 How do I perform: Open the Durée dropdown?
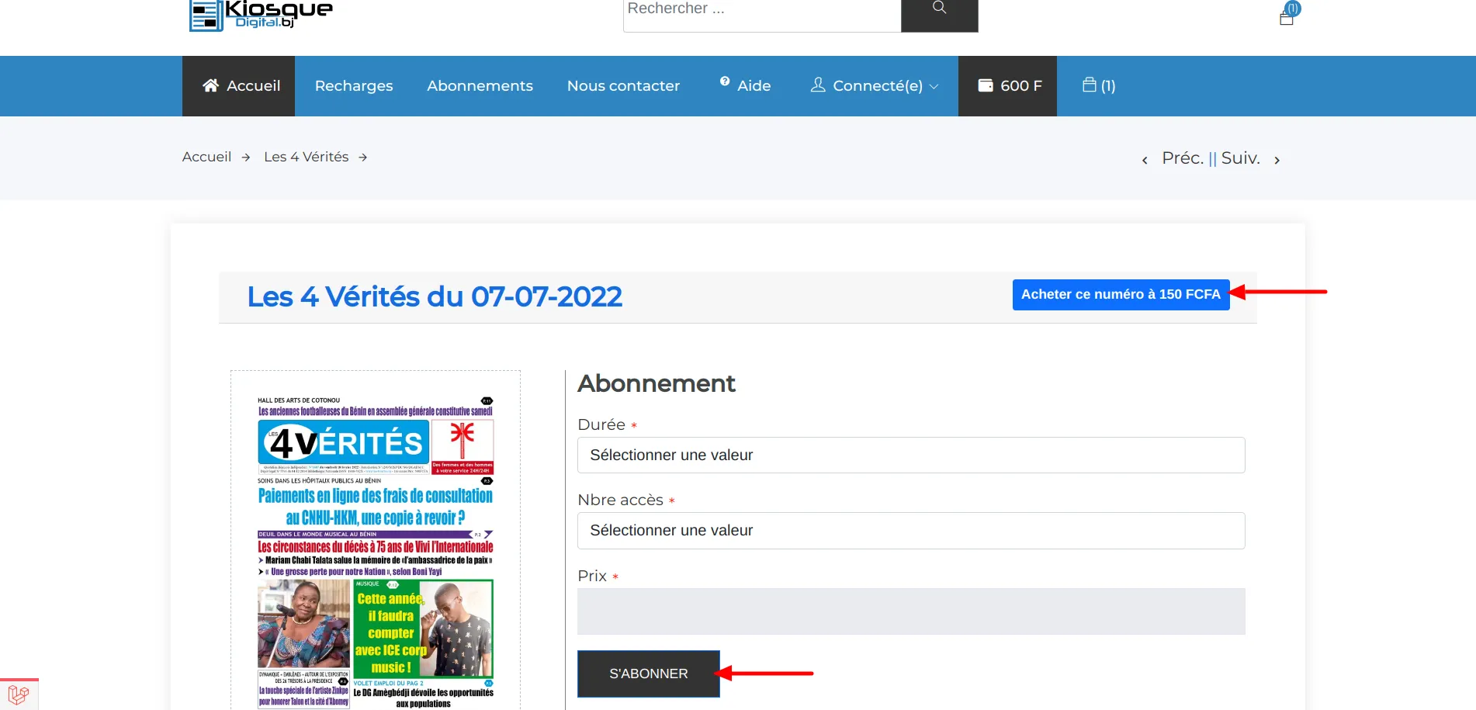(910, 455)
